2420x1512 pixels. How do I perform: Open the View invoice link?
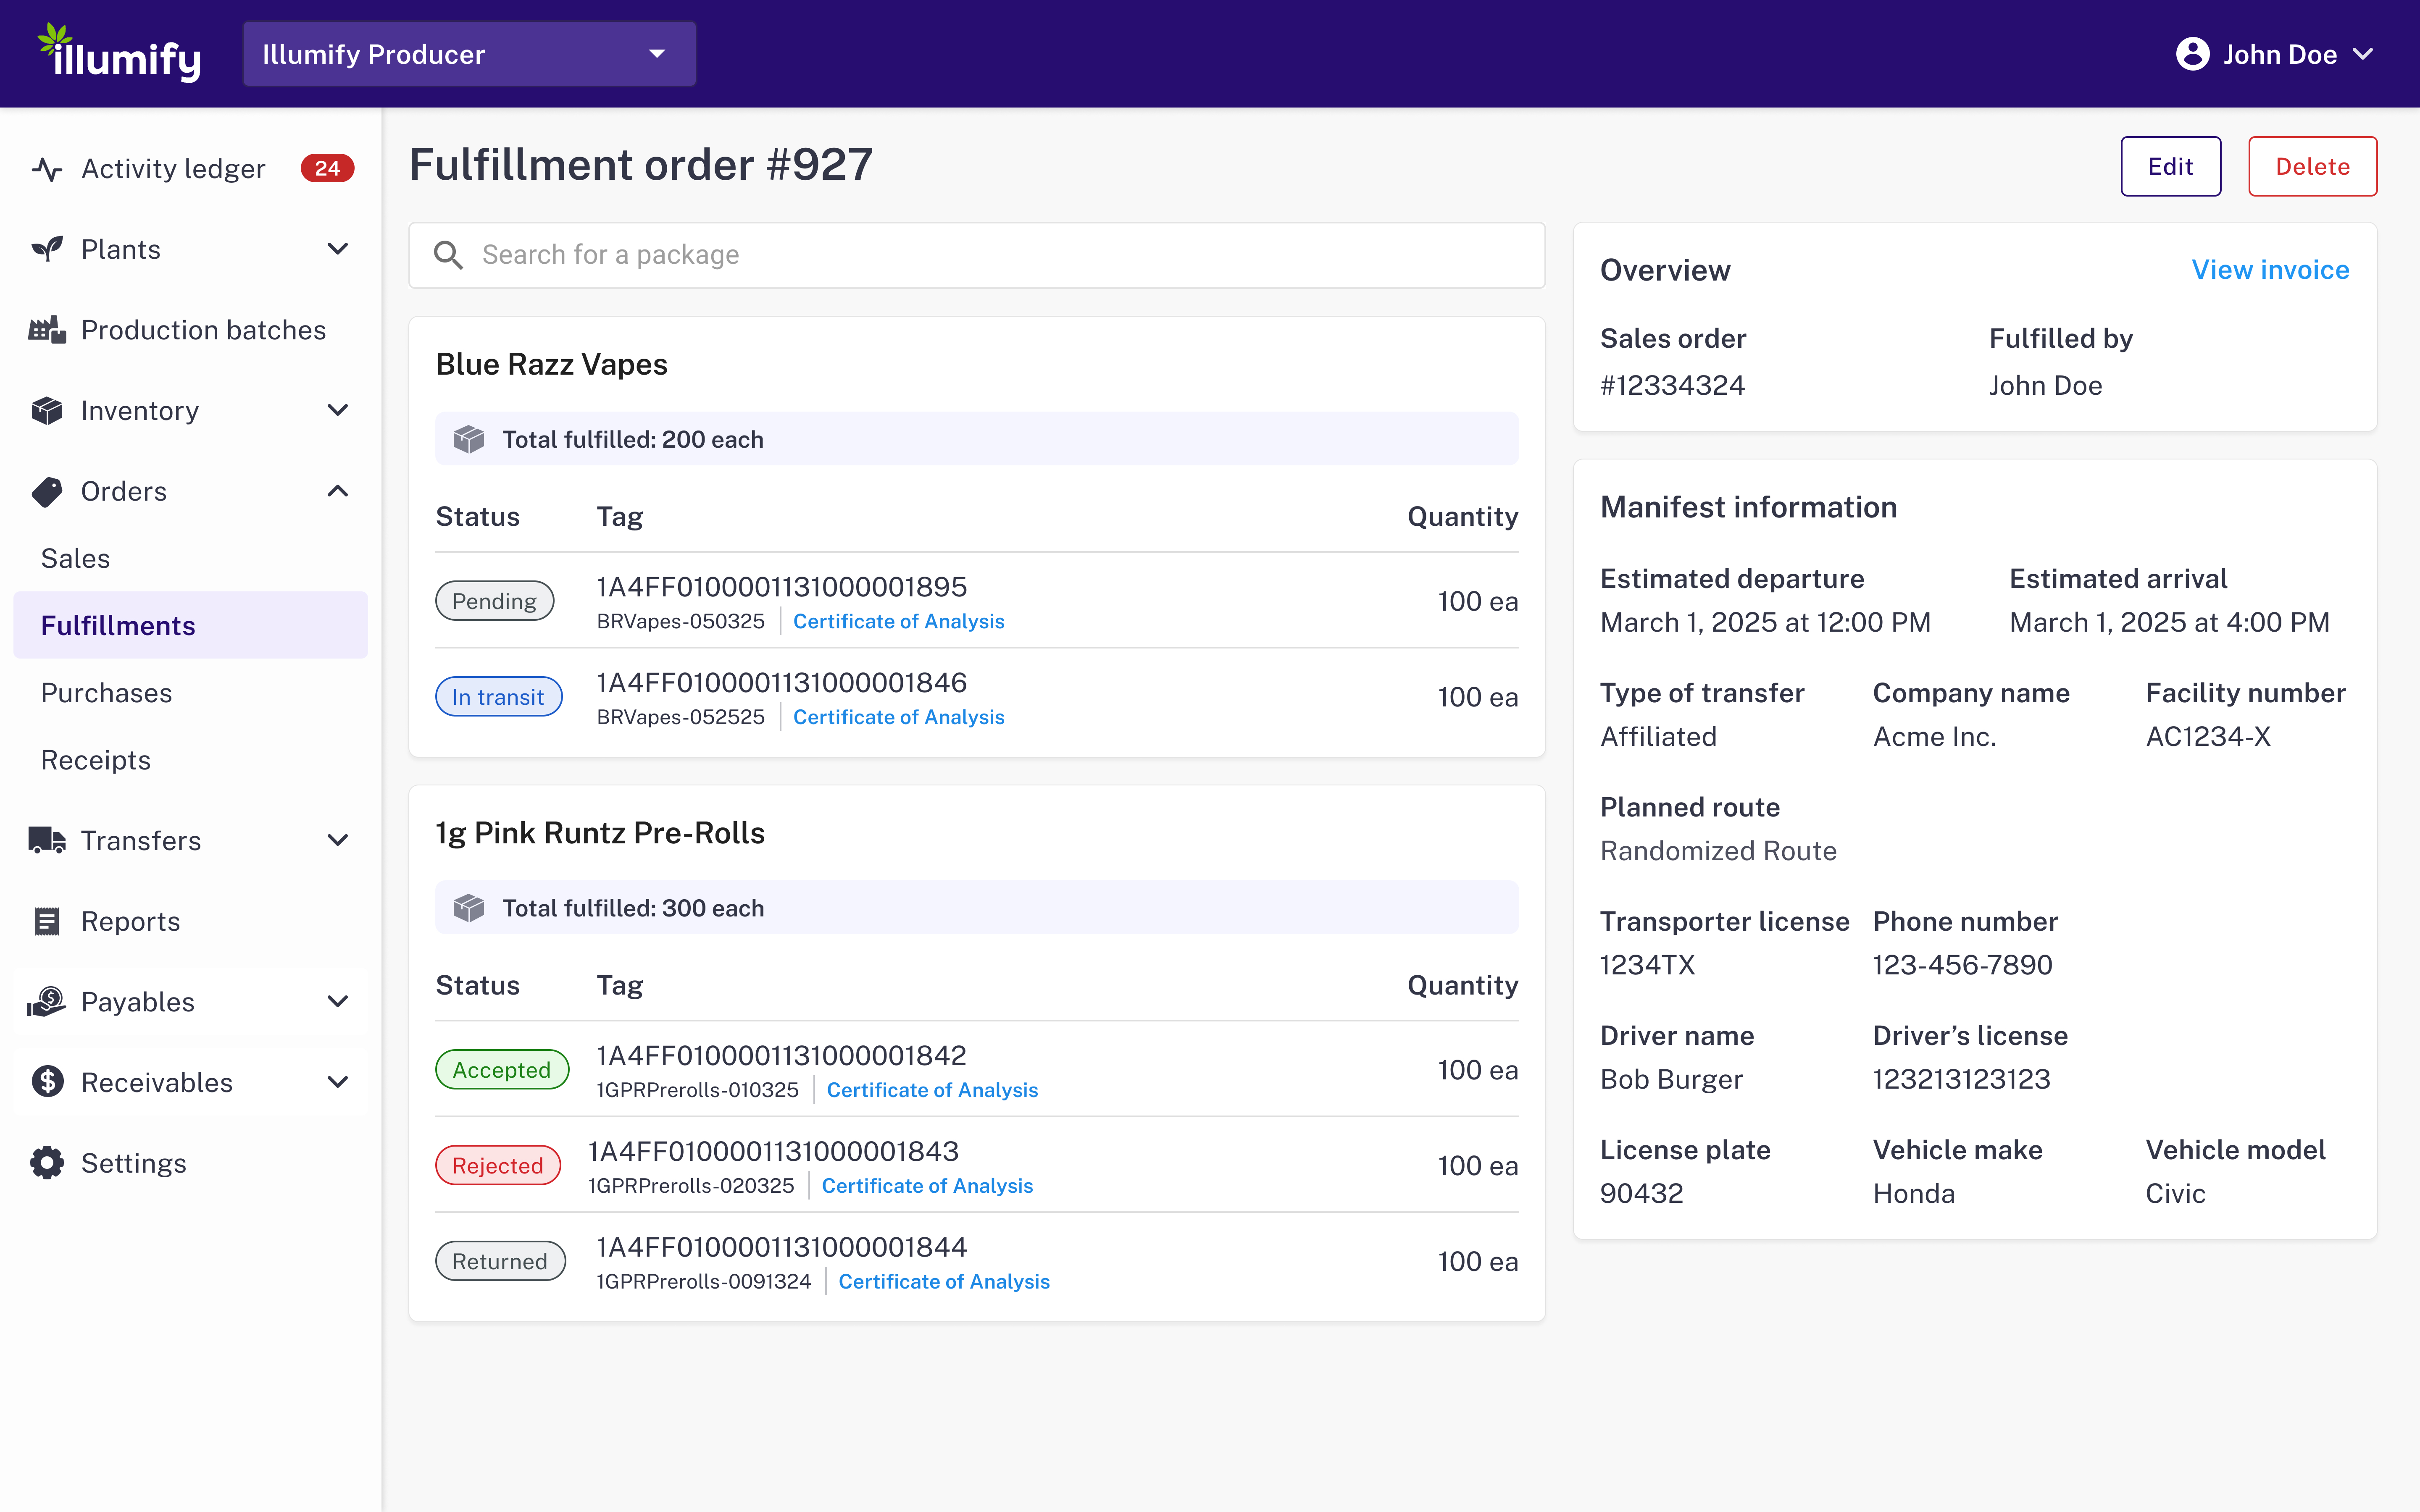[x=2270, y=270]
